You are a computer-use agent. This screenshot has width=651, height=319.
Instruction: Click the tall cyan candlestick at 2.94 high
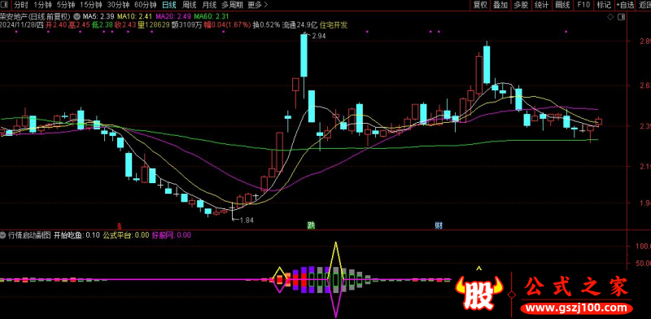coord(304,55)
